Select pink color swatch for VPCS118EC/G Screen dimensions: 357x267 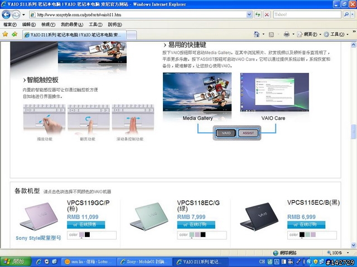(197, 235)
